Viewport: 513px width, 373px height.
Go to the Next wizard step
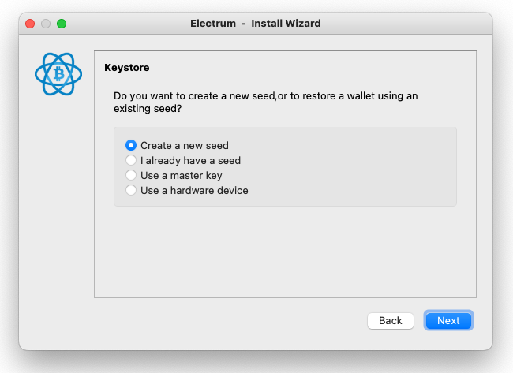tap(448, 320)
